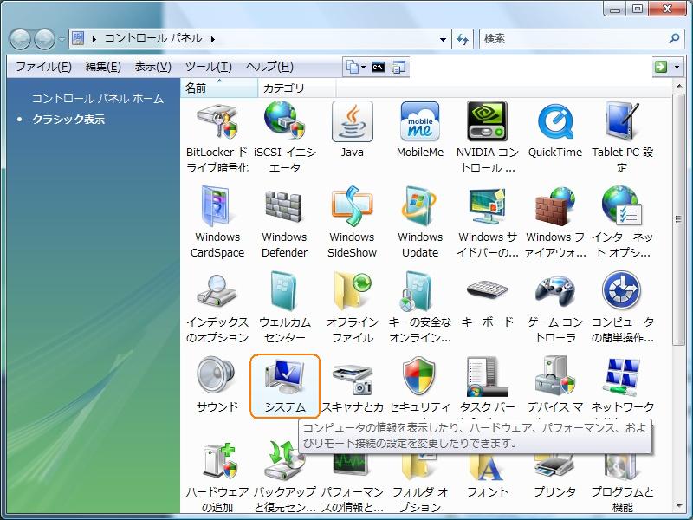Click the window-list toolbar icon

[x=398, y=68]
